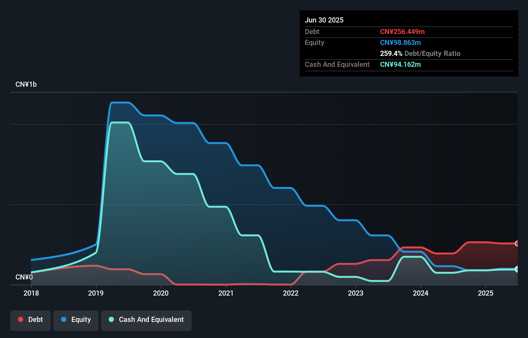Viewport: 528px width, 338px height.
Task: Expand the Jun 30 2025 tooltip header
Action: (324, 20)
